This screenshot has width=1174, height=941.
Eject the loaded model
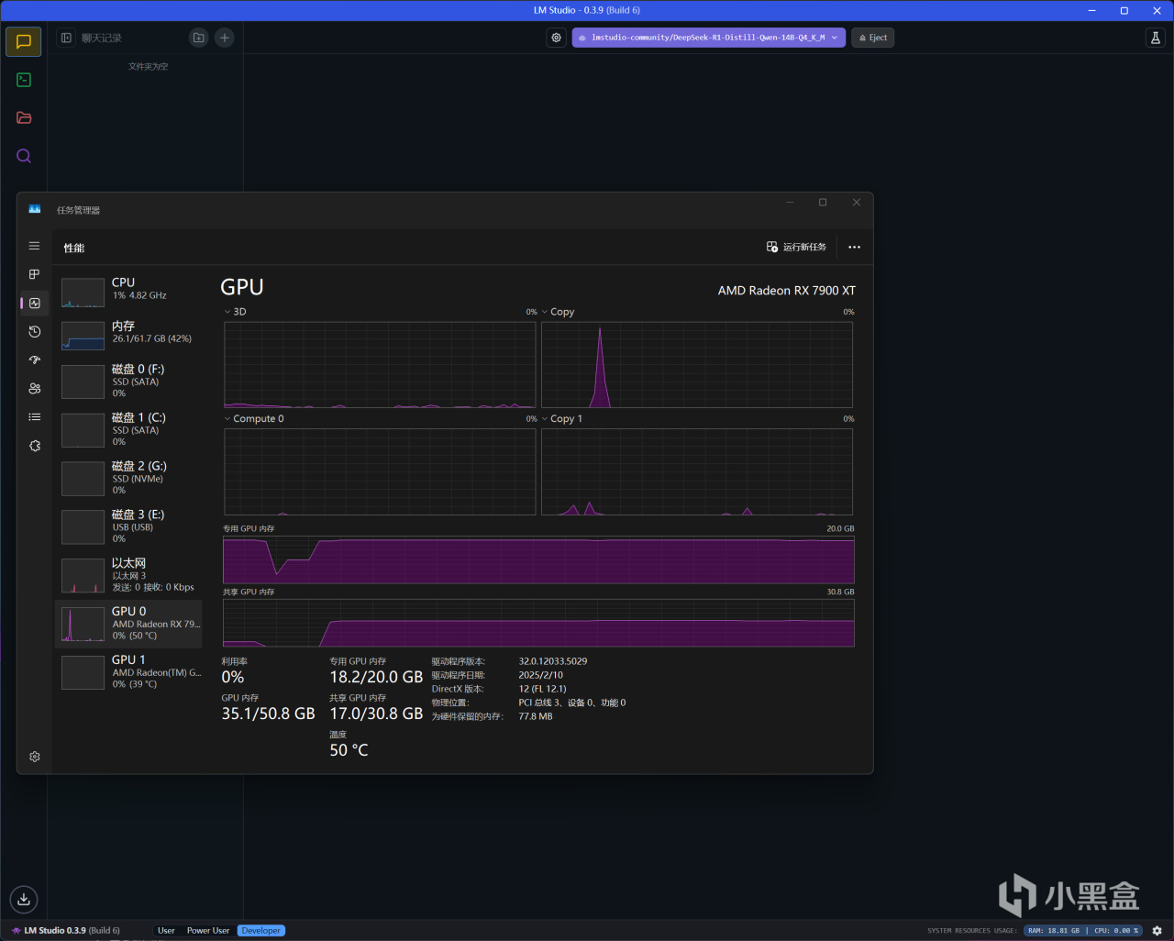tap(873, 38)
